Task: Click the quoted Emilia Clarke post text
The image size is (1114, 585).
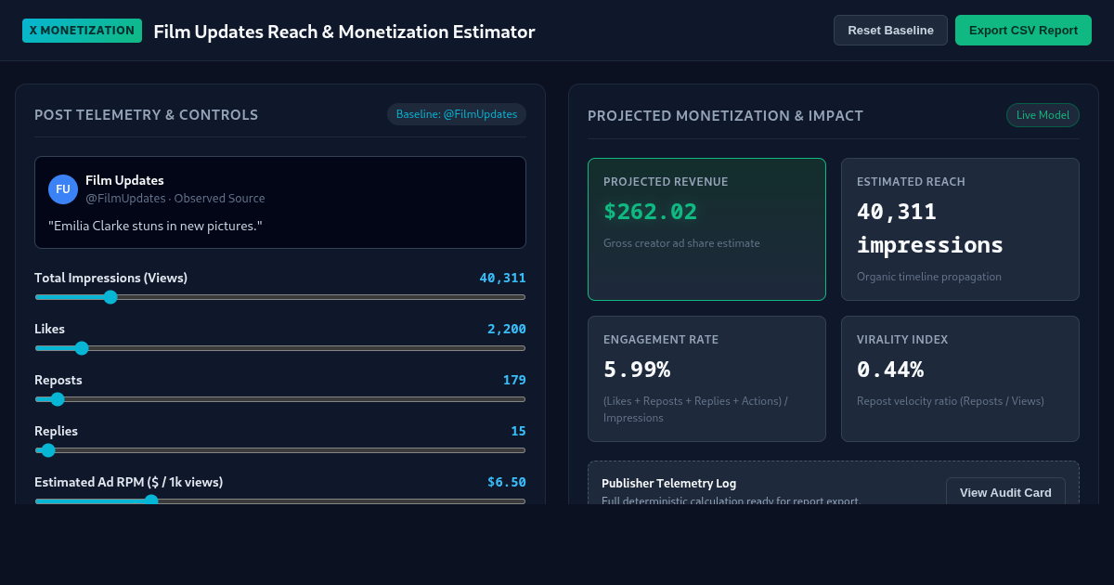Action: tap(155, 226)
